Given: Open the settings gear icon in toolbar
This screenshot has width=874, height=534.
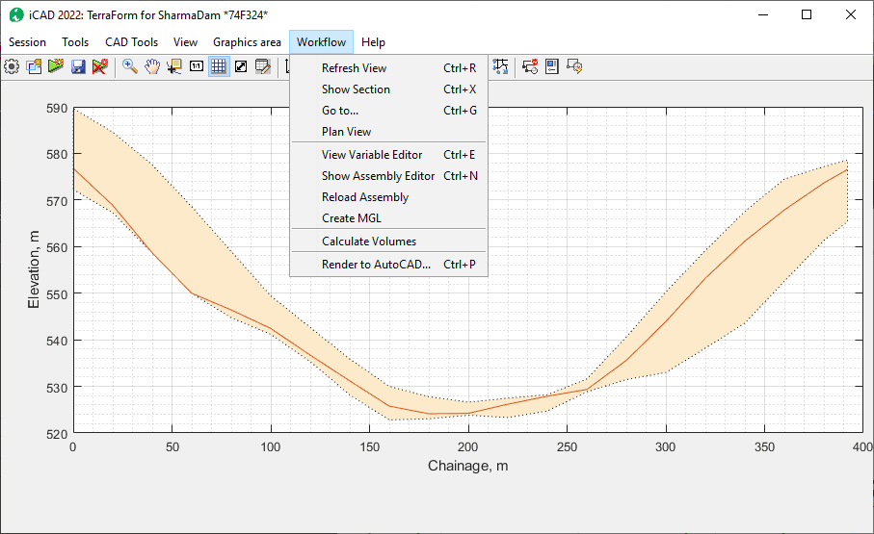Looking at the screenshot, I should tap(12, 66).
